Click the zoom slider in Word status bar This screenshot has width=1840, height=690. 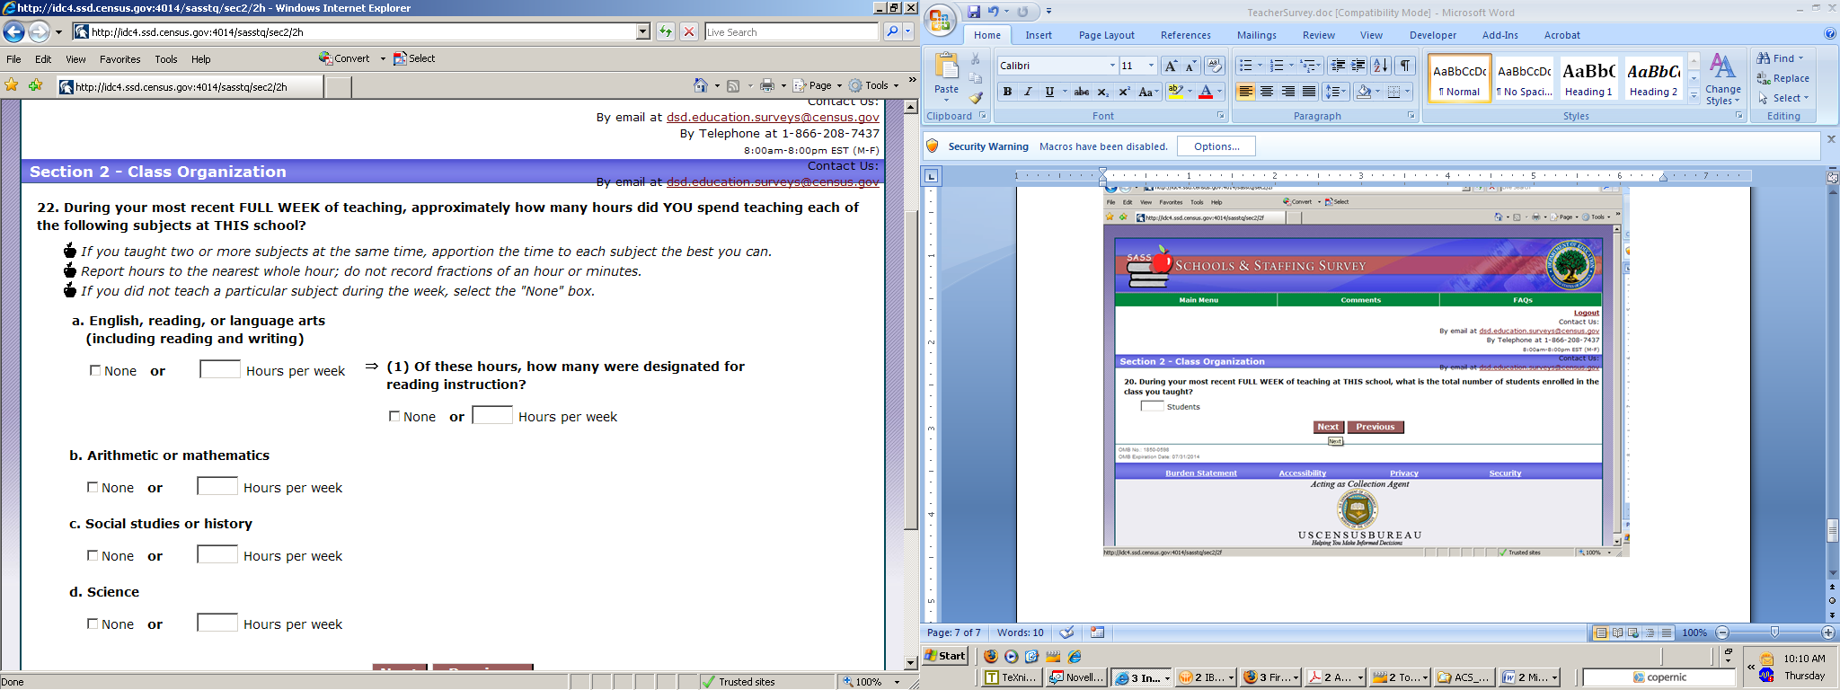pyautogui.click(x=1774, y=632)
